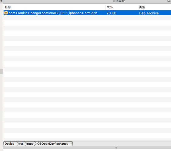This screenshot has width=171, height=151.
Task: Click divider between 名称 and 大小 headers
Action: pyautogui.click(x=105, y=7)
